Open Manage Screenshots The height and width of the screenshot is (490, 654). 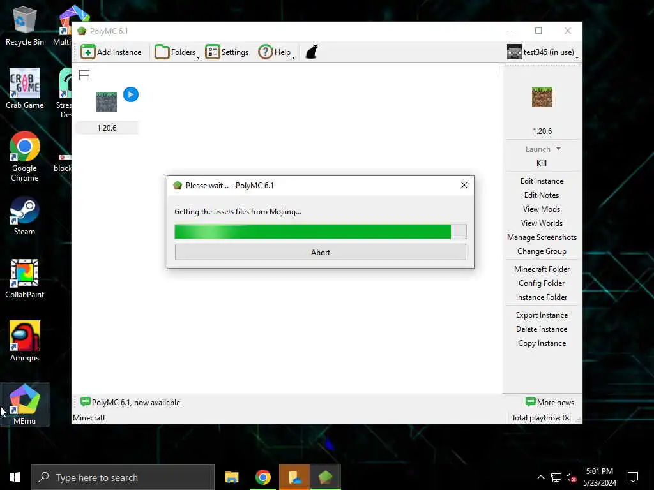542,237
